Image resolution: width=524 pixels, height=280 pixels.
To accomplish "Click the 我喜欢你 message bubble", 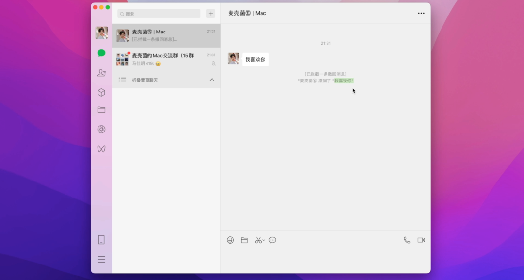I will pyautogui.click(x=255, y=60).
